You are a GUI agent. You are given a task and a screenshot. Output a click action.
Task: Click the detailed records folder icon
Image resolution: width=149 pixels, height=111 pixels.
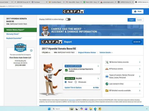107,91
